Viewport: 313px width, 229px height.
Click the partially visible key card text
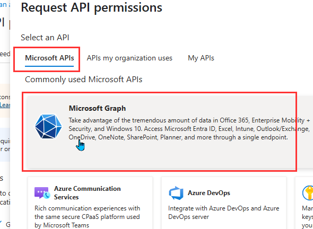tap(307, 217)
